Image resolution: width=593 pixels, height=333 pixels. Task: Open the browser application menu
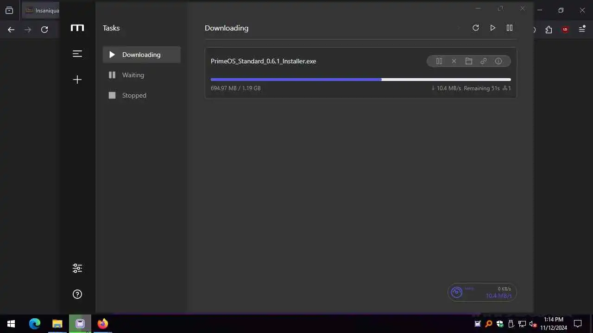pyautogui.click(x=582, y=30)
